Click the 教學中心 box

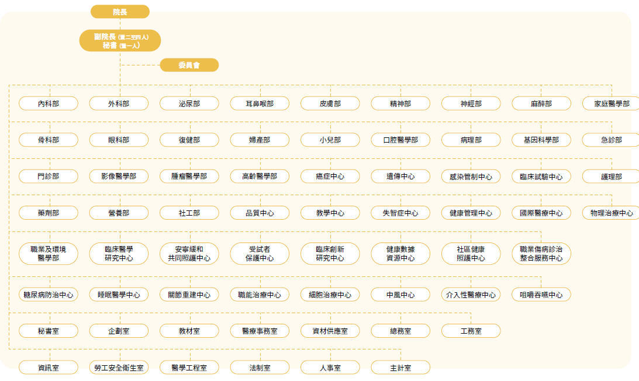[330, 213]
